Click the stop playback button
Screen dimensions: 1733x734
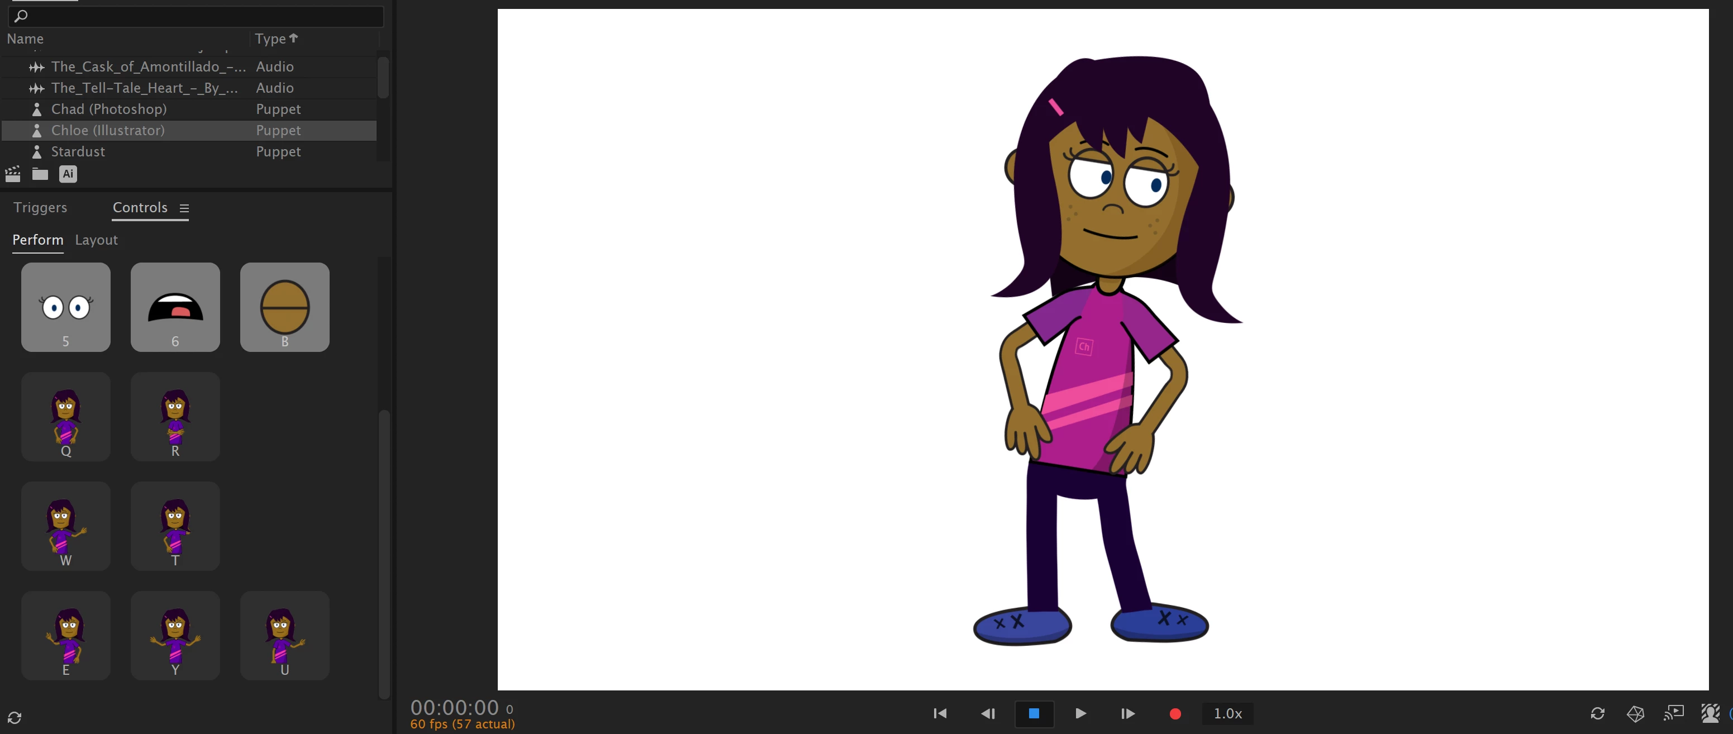[1034, 713]
